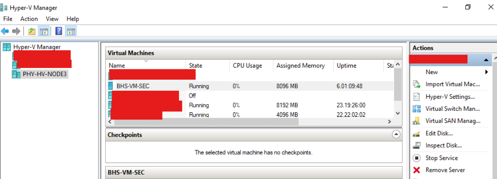Select Import Virtual Machine action

coord(452,84)
